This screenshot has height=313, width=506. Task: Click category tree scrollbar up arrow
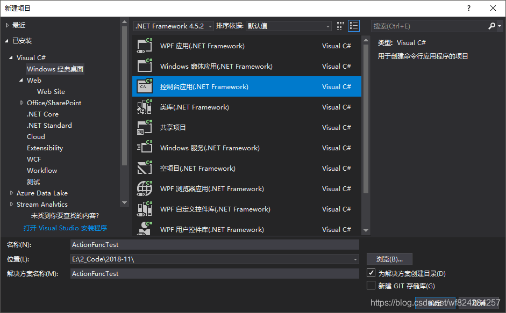124,22
